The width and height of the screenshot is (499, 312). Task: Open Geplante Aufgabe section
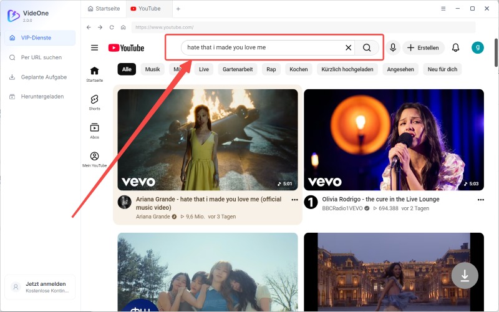coord(40,77)
